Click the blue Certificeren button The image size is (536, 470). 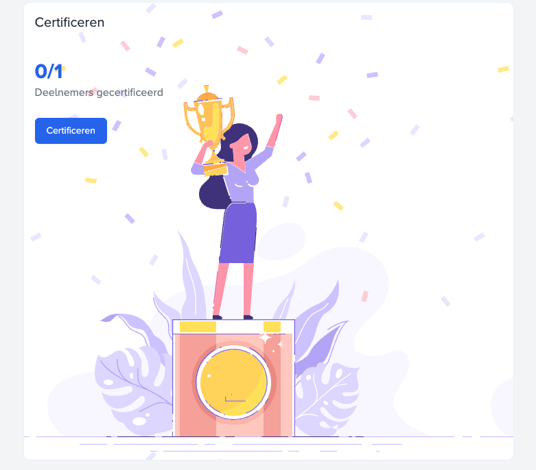coord(71,131)
